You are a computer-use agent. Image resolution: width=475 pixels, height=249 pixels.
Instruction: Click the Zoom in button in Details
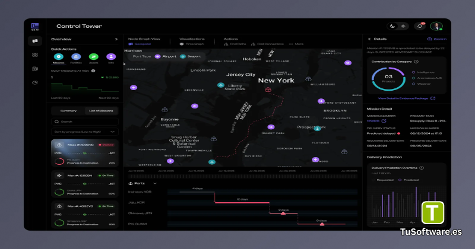pos(436,39)
